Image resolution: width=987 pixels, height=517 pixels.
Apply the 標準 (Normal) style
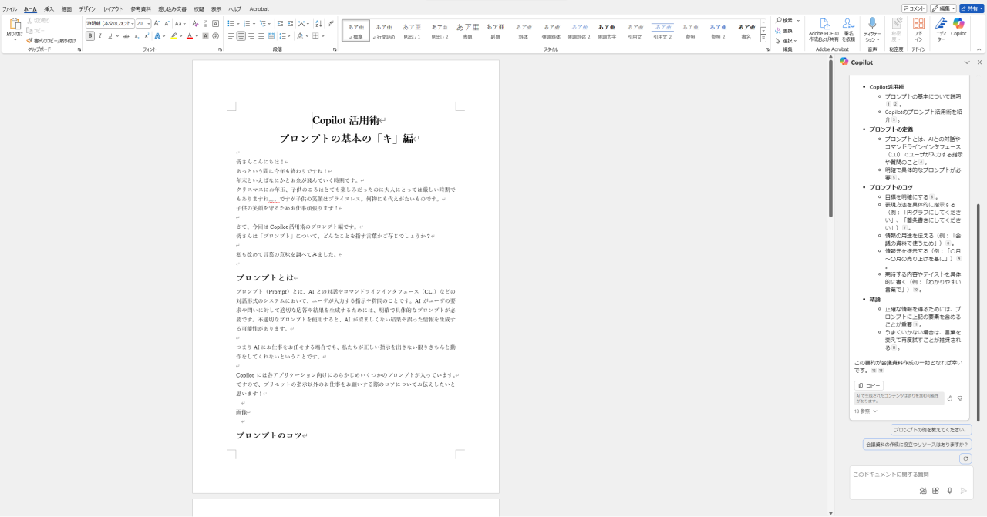(355, 31)
